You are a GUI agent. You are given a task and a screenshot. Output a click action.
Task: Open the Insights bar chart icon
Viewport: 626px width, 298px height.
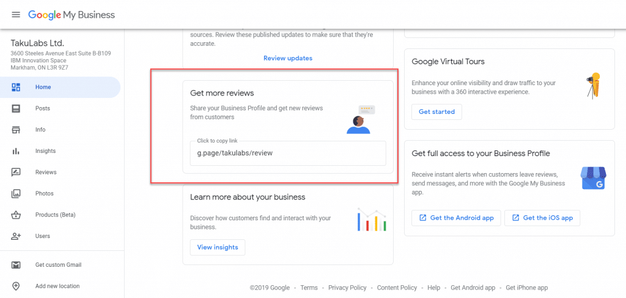15,151
